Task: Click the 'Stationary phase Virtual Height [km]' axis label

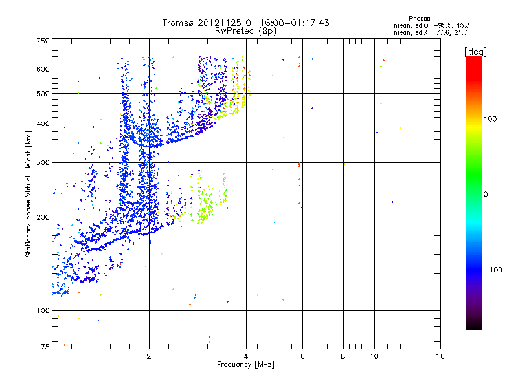Action: 28,194
